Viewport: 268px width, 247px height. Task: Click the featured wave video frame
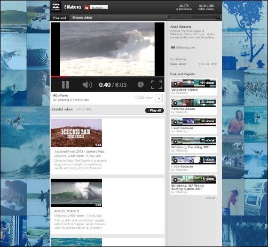(107, 49)
